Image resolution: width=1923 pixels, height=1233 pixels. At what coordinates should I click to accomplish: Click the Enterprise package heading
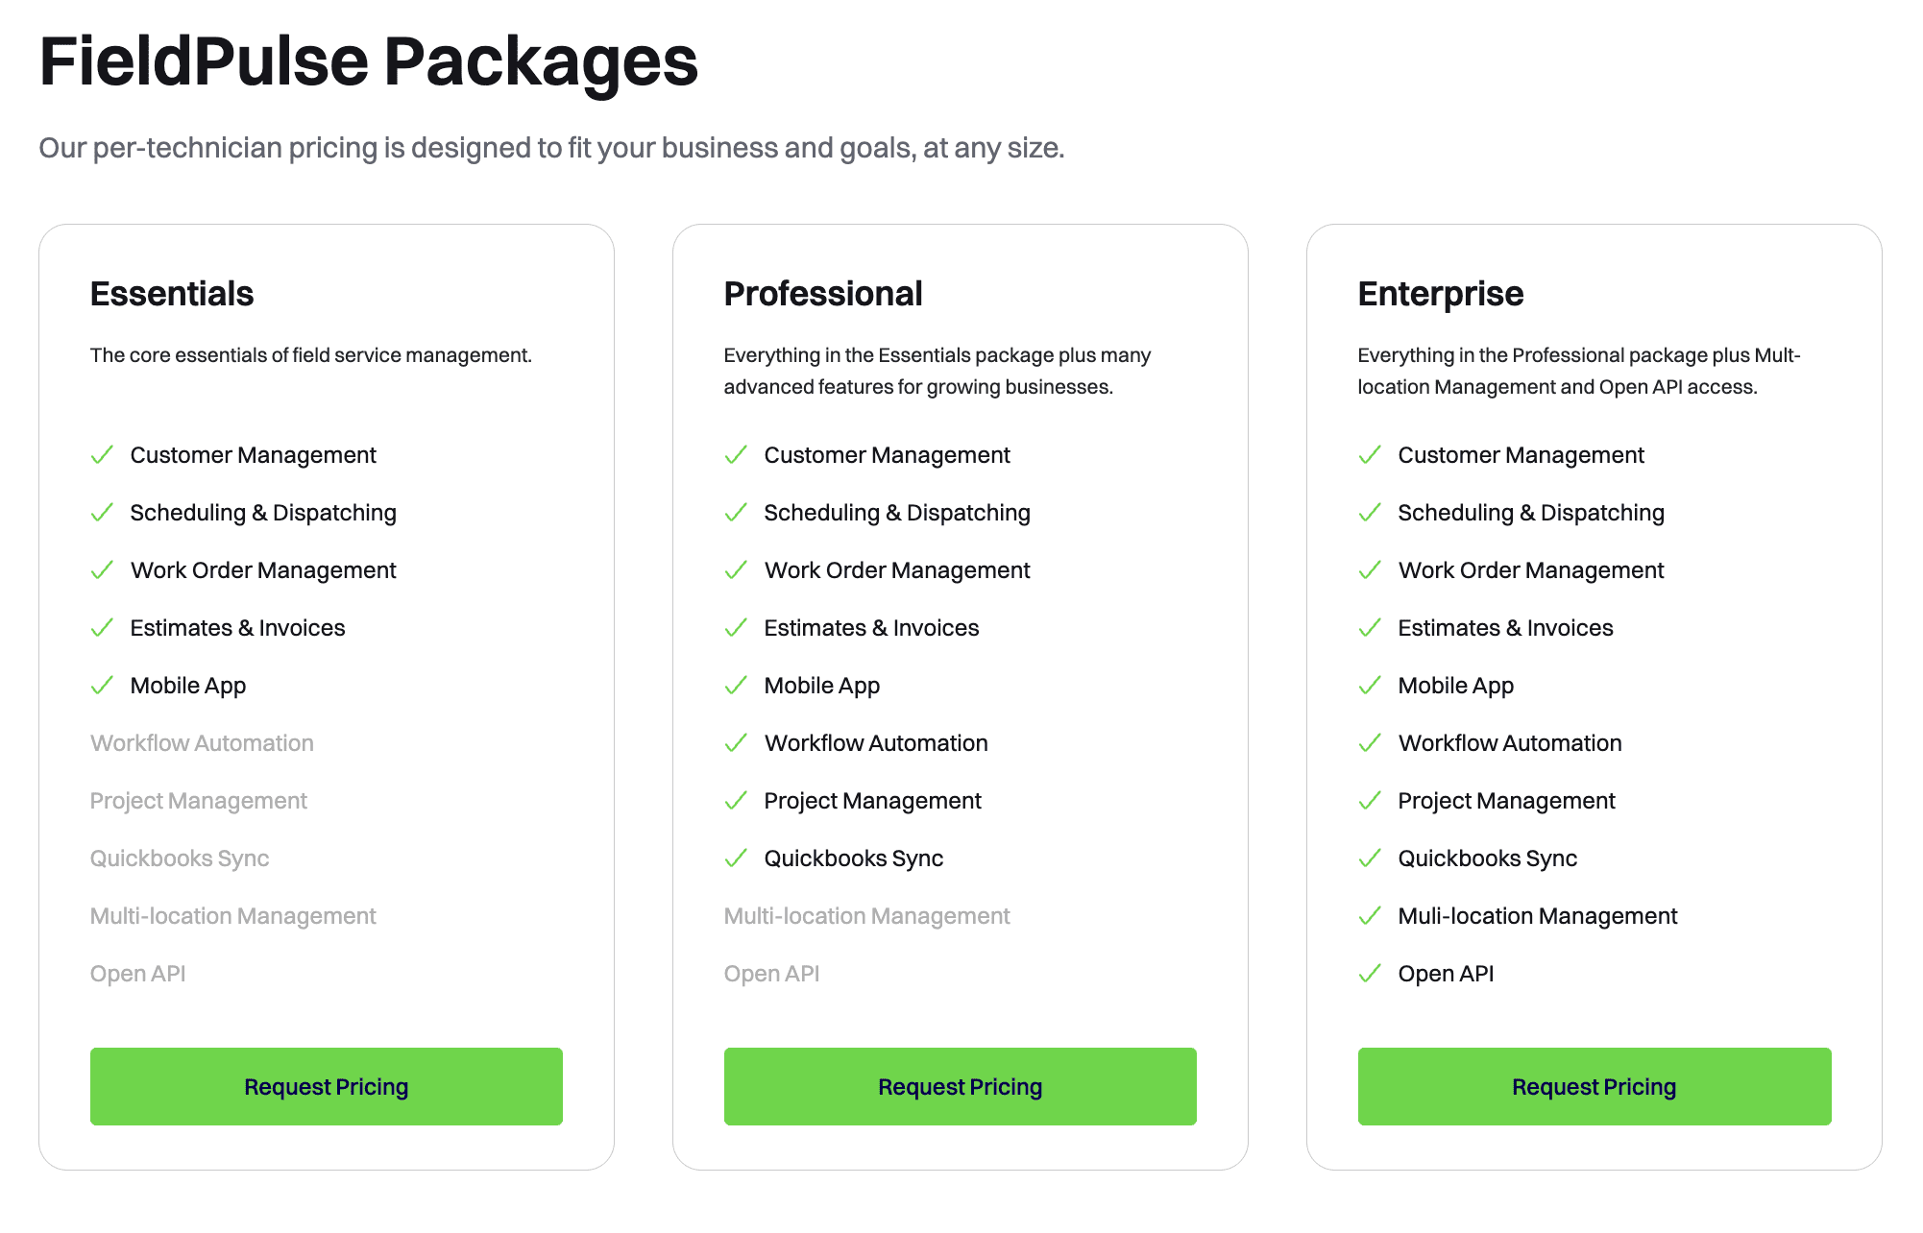click(x=1440, y=294)
